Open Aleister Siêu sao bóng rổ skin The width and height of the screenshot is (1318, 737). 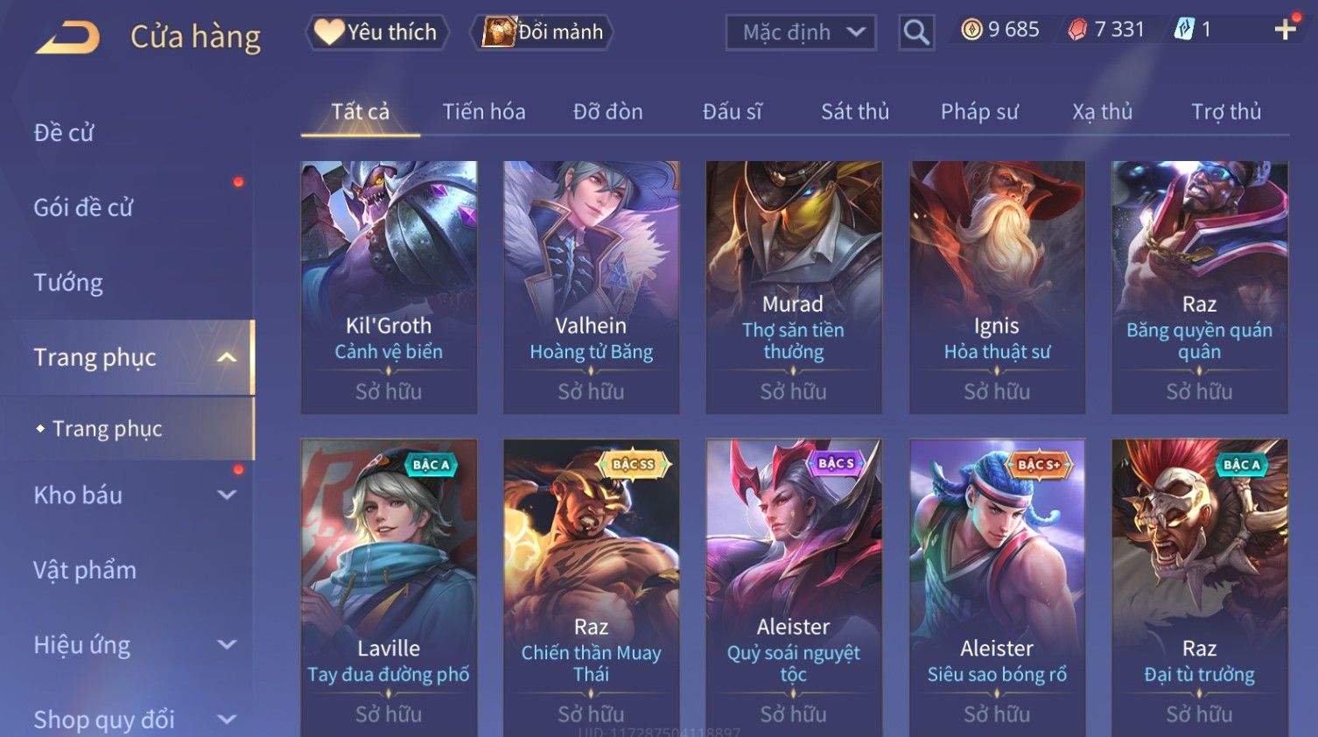[997, 587]
